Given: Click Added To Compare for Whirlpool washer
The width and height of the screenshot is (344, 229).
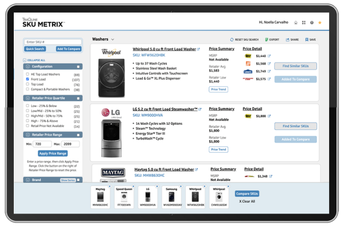Looking at the screenshot, I should click(295, 80).
